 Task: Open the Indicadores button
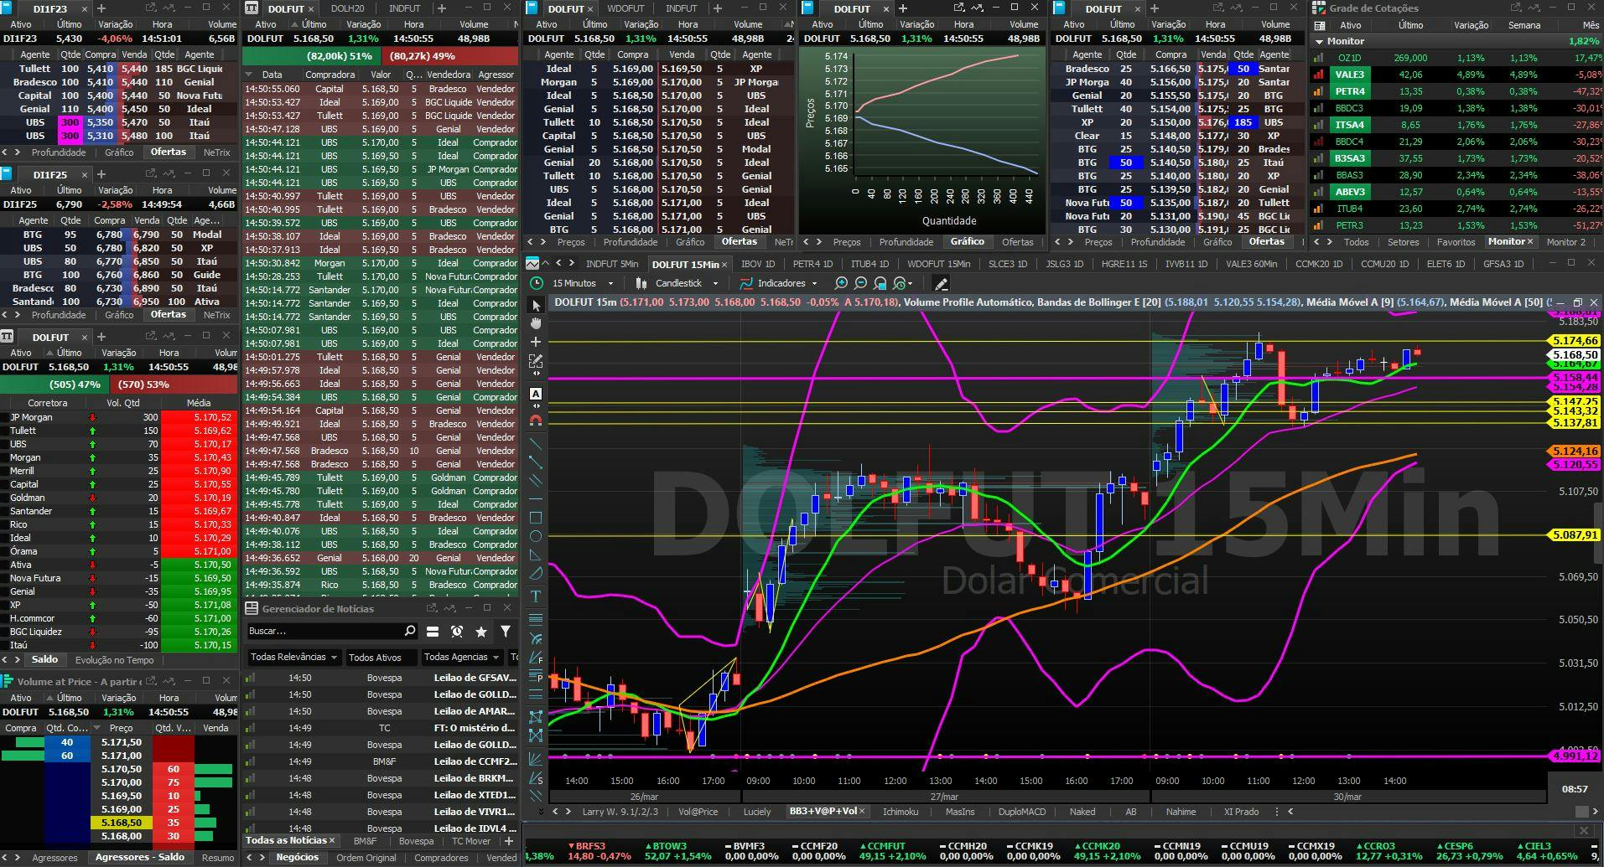click(781, 283)
